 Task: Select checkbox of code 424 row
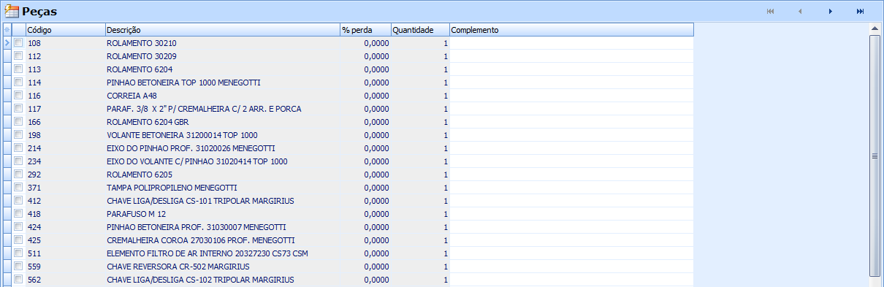[18, 227]
